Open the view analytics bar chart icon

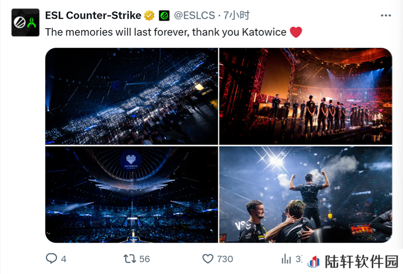pos(286,259)
